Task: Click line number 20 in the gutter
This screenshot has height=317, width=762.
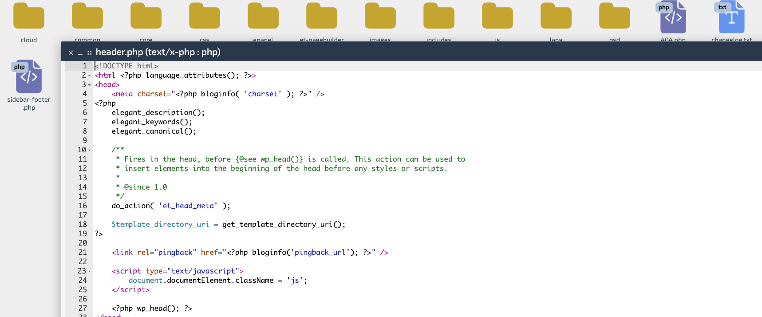Action: [x=83, y=243]
